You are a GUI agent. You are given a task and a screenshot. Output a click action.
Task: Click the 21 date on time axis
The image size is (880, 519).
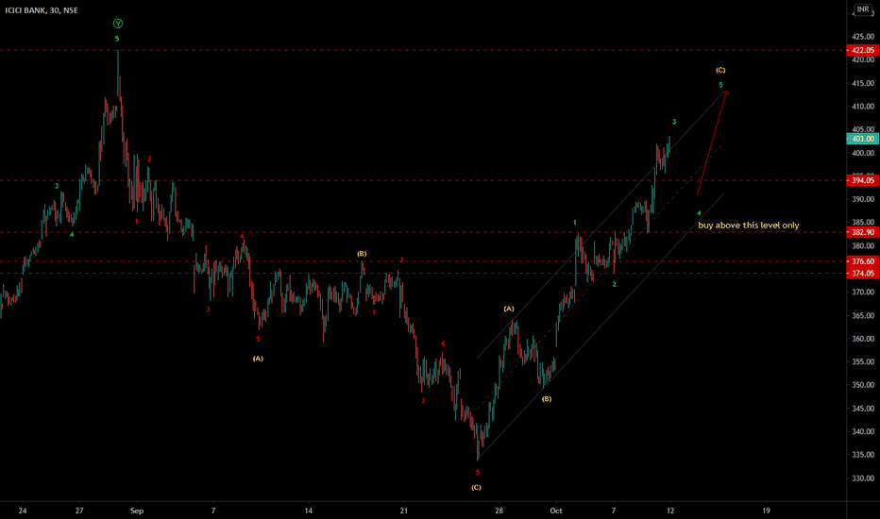pos(403,511)
